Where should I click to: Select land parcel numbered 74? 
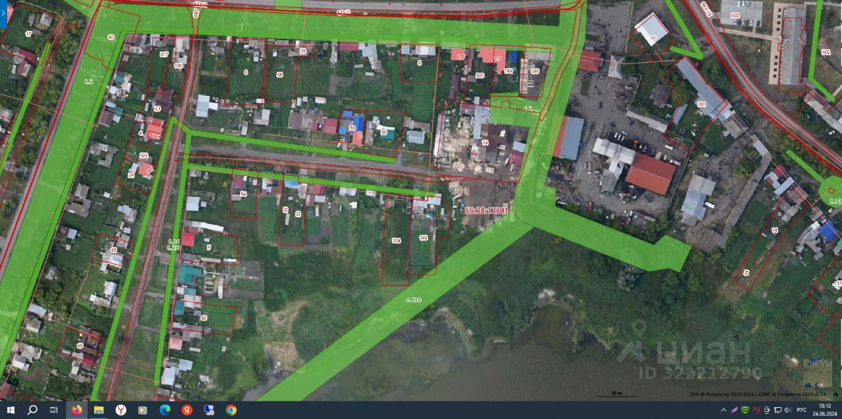[485, 143]
